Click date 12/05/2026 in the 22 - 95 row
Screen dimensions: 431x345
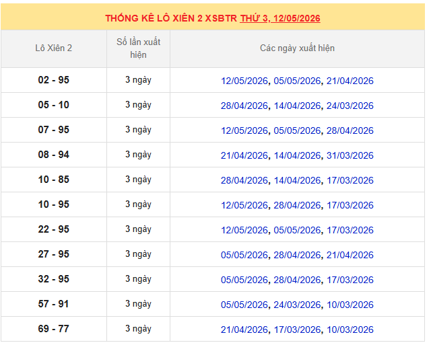point(244,230)
